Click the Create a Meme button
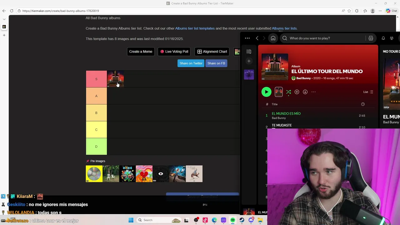 (x=141, y=52)
